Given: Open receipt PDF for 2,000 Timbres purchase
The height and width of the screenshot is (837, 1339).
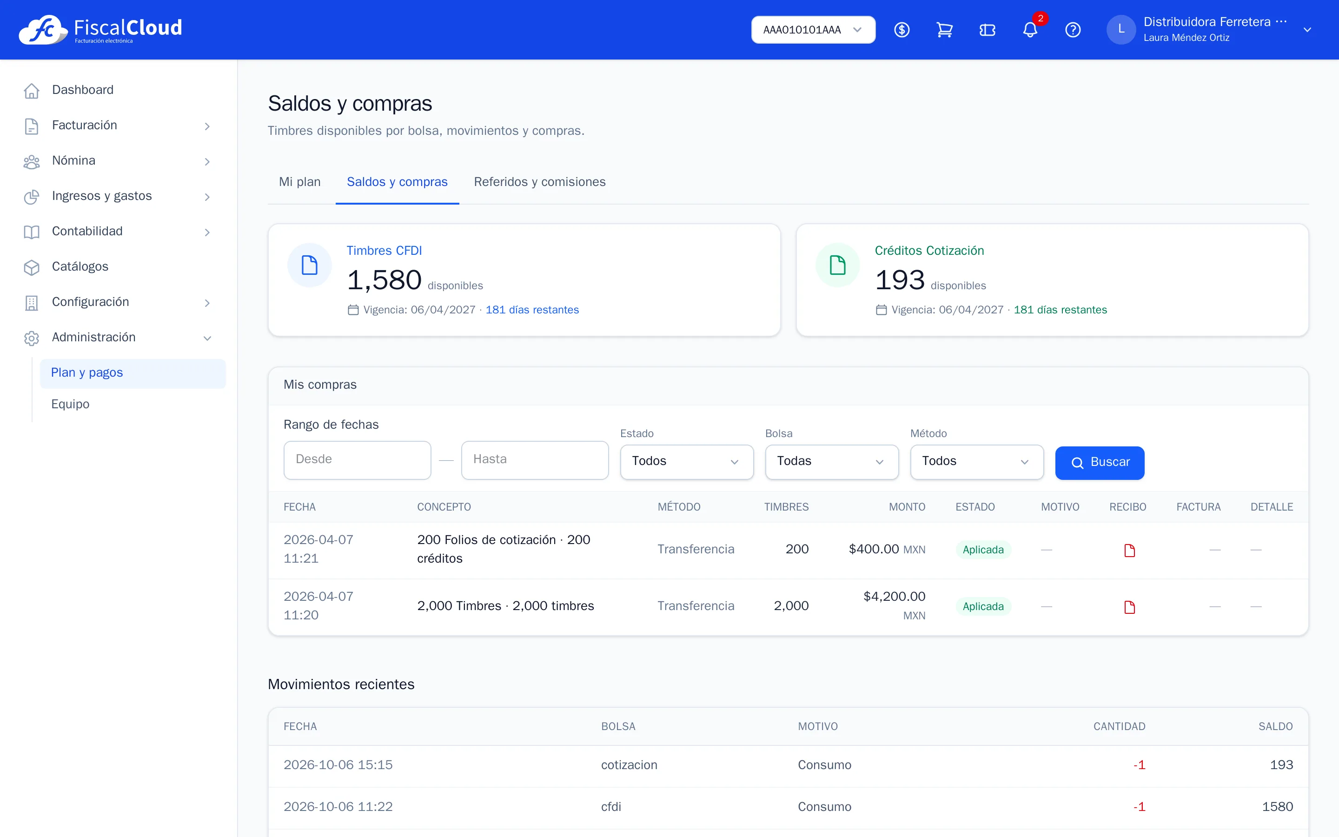Looking at the screenshot, I should point(1129,607).
